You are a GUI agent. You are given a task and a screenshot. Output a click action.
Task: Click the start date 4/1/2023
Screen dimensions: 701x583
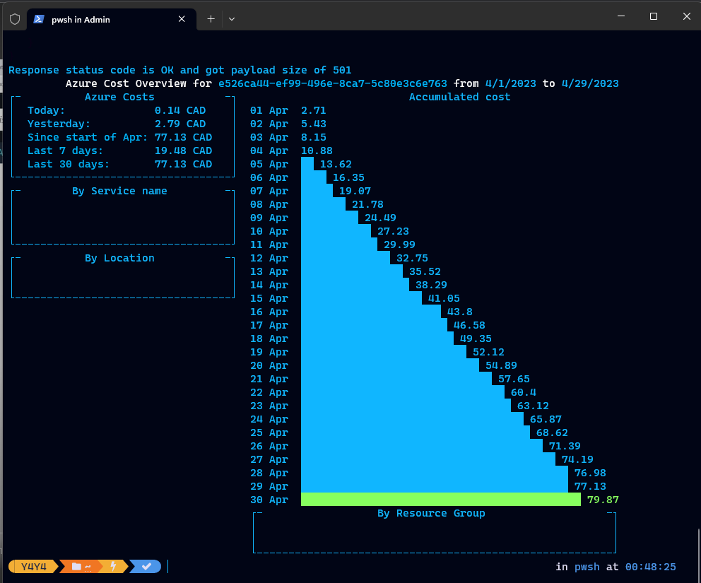click(x=510, y=83)
